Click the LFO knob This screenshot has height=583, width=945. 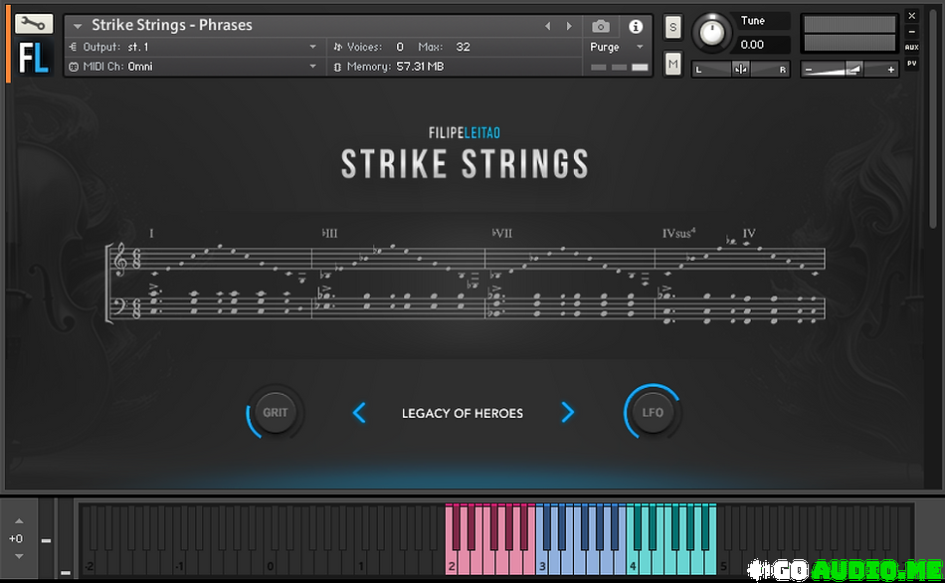[653, 413]
